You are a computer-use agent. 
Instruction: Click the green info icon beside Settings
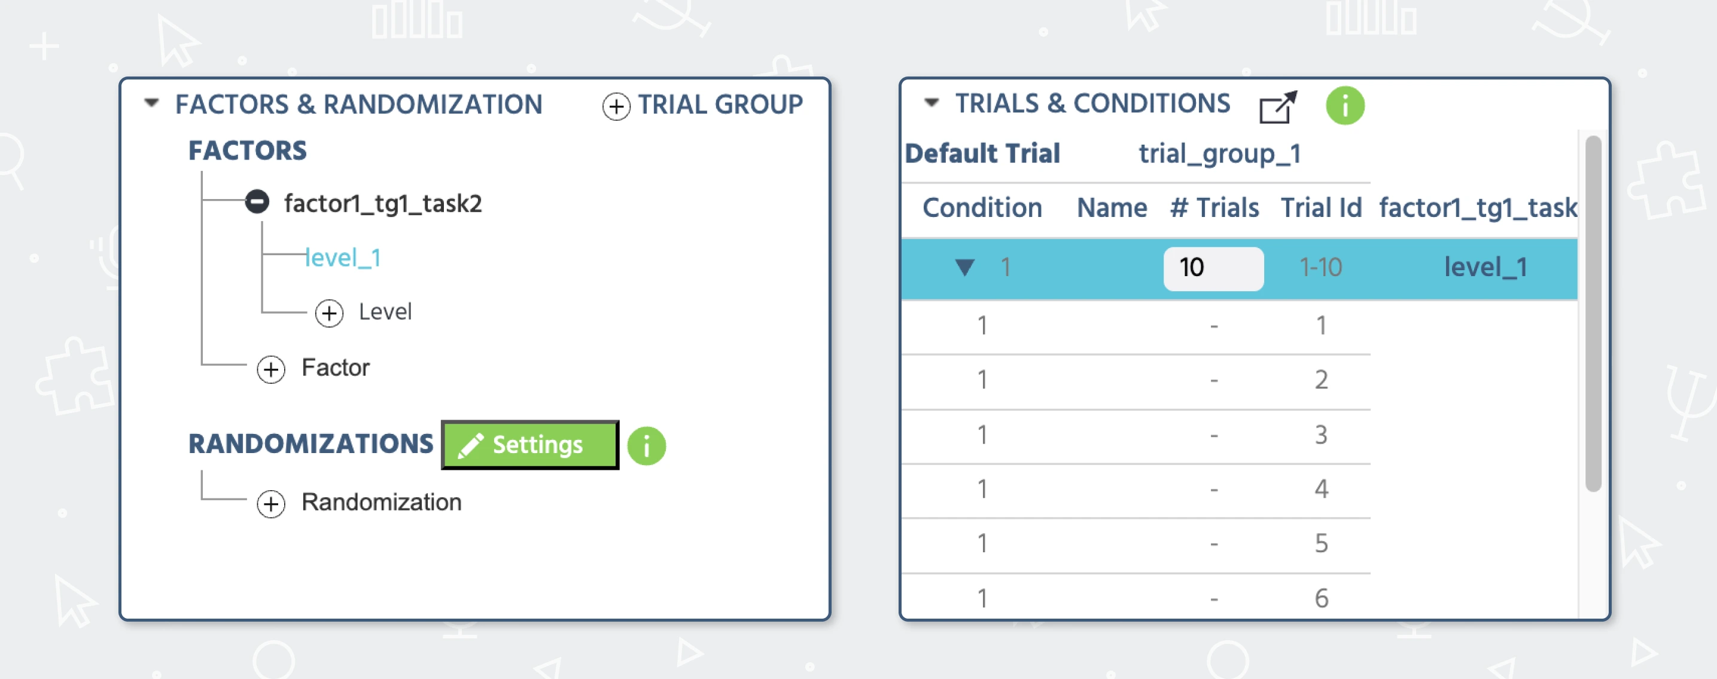[646, 445]
